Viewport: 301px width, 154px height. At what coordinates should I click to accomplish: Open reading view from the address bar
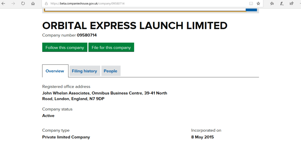coord(251,4)
